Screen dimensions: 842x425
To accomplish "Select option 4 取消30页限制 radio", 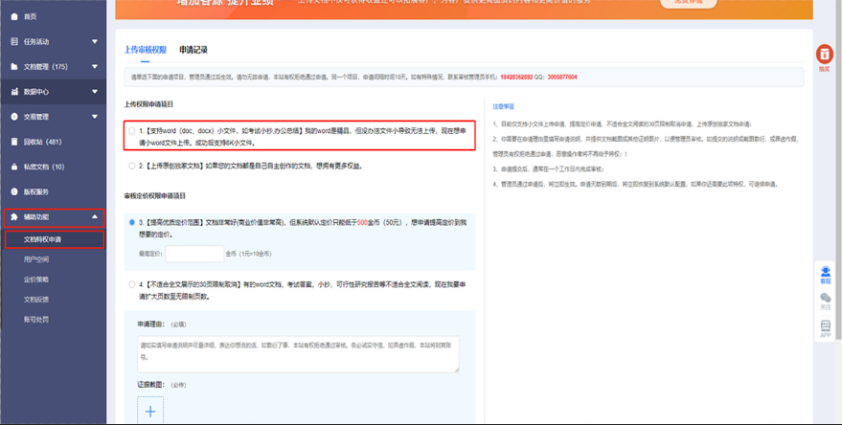I will tap(131, 284).
